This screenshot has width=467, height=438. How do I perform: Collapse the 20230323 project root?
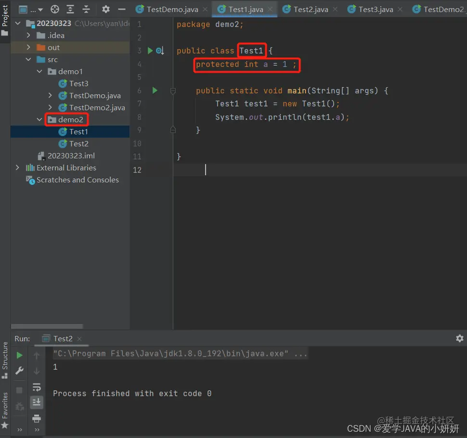tap(18, 23)
